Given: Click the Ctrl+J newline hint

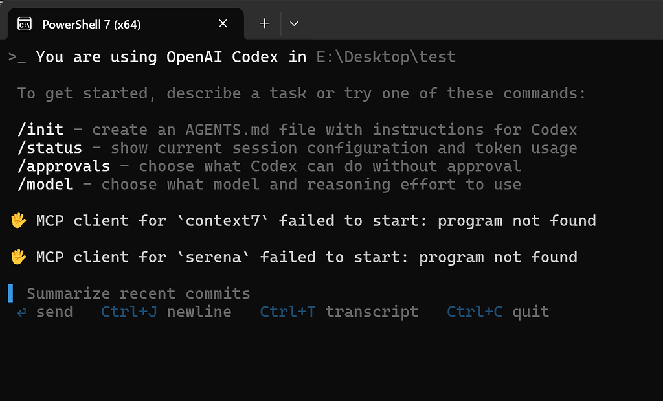Looking at the screenshot, I should pos(166,312).
